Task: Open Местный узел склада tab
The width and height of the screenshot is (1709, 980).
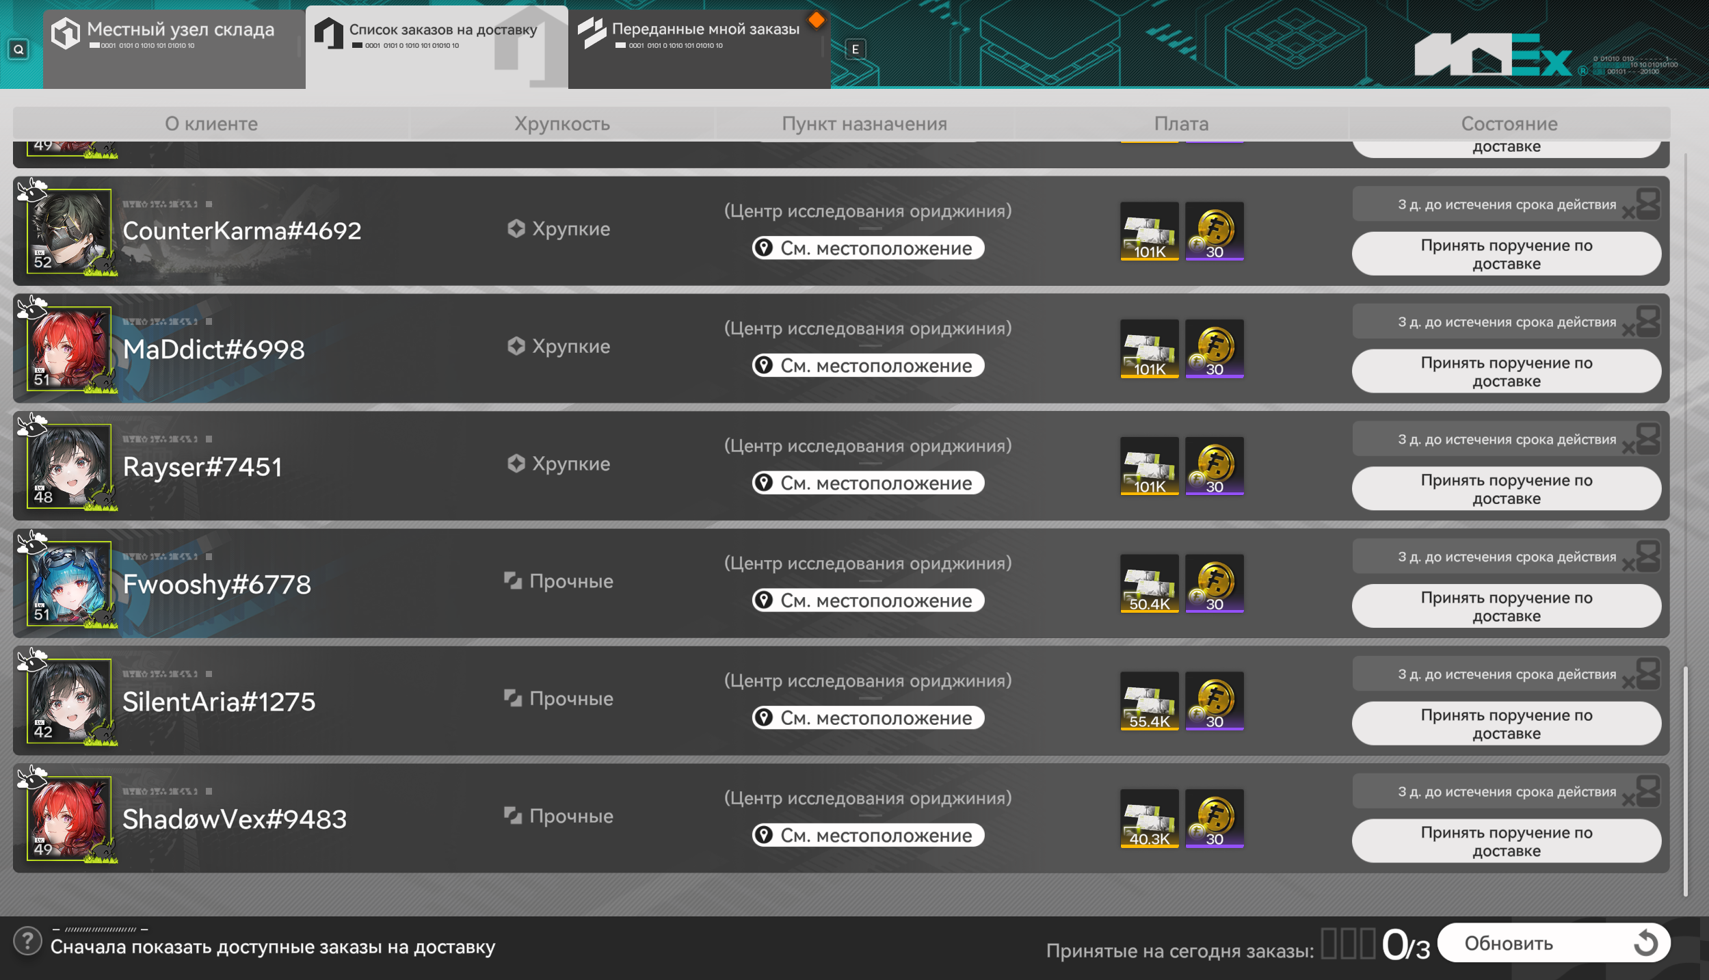Action: (x=174, y=48)
